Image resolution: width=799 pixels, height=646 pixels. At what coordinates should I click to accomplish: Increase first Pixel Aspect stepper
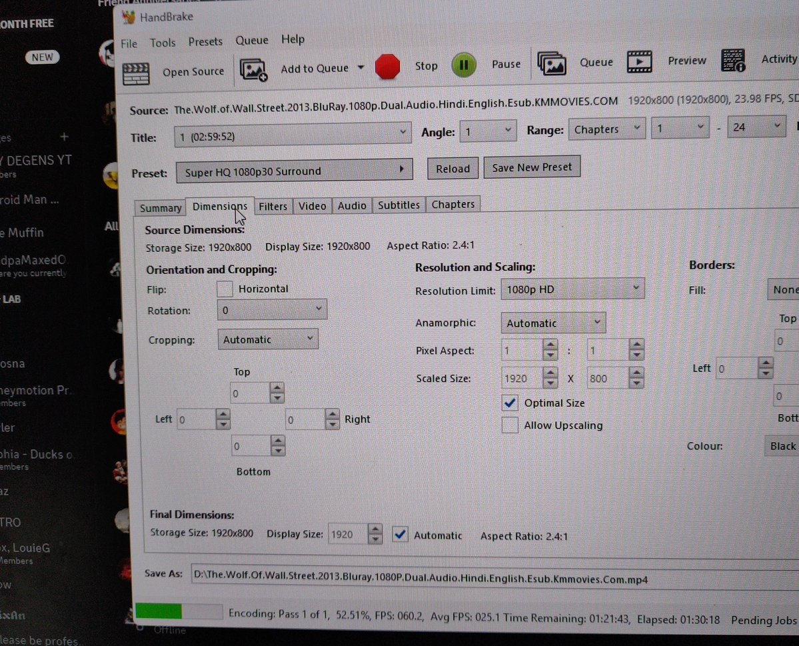(550, 345)
